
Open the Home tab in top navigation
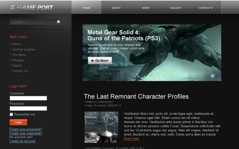point(86,8)
